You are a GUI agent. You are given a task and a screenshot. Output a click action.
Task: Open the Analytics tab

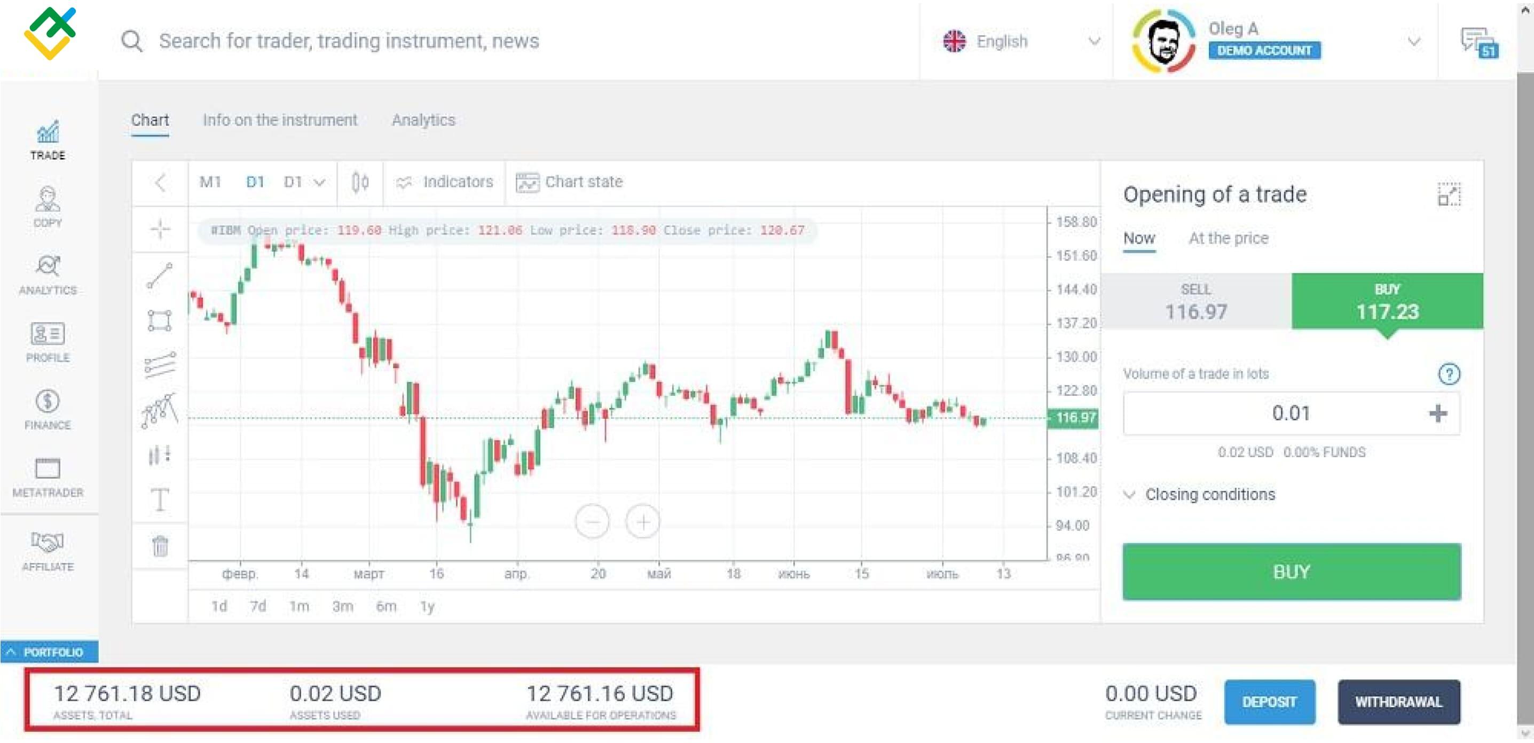423,120
